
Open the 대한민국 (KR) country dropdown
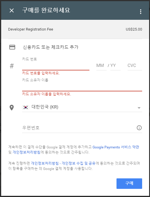pyautogui.click(x=82, y=107)
